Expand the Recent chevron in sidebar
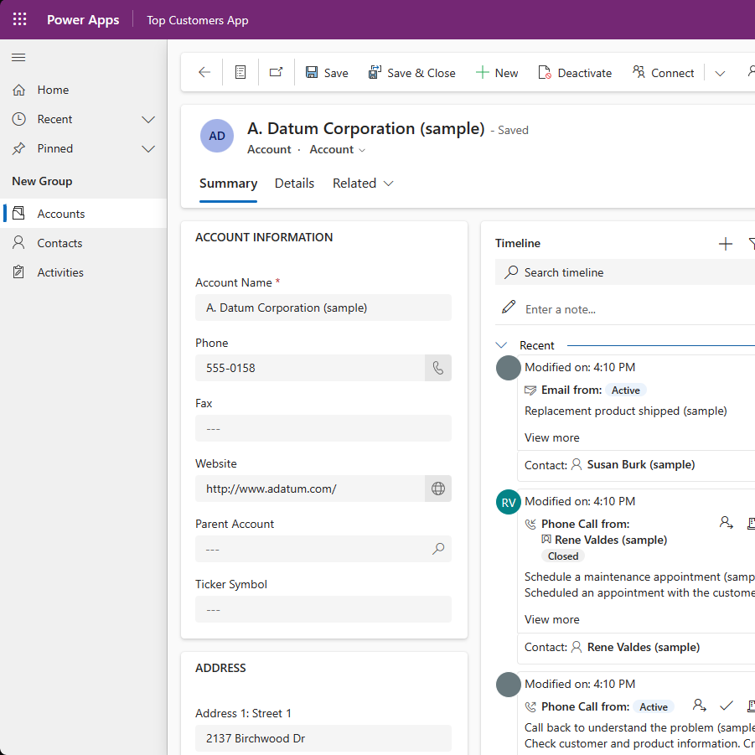 [x=148, y=120]
